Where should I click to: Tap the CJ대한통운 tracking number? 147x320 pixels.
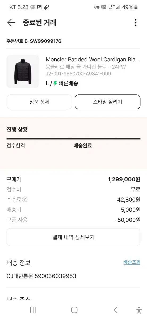(56, 276)
